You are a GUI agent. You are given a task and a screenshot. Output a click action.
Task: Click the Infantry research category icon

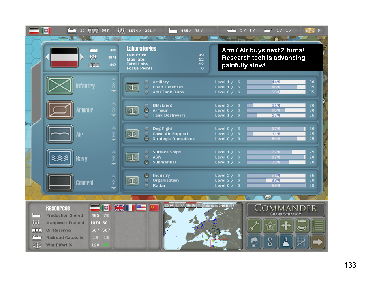[60, 86]
